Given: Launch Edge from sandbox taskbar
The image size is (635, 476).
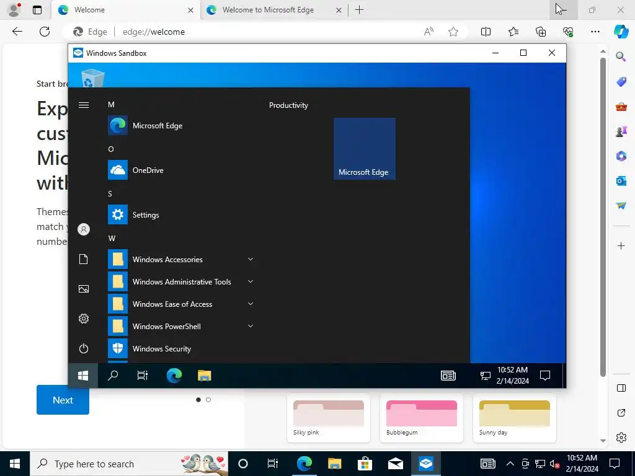Looking at the screenshot, I should click(174, 376).
